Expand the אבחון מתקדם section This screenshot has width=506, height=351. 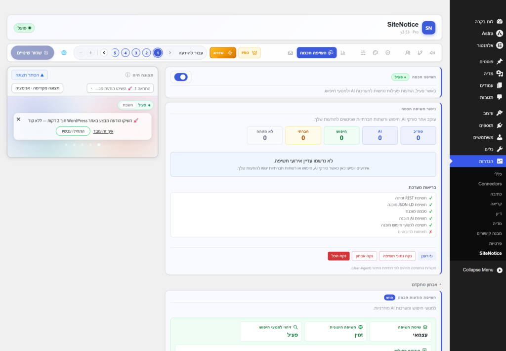click(x=426, y=285)
